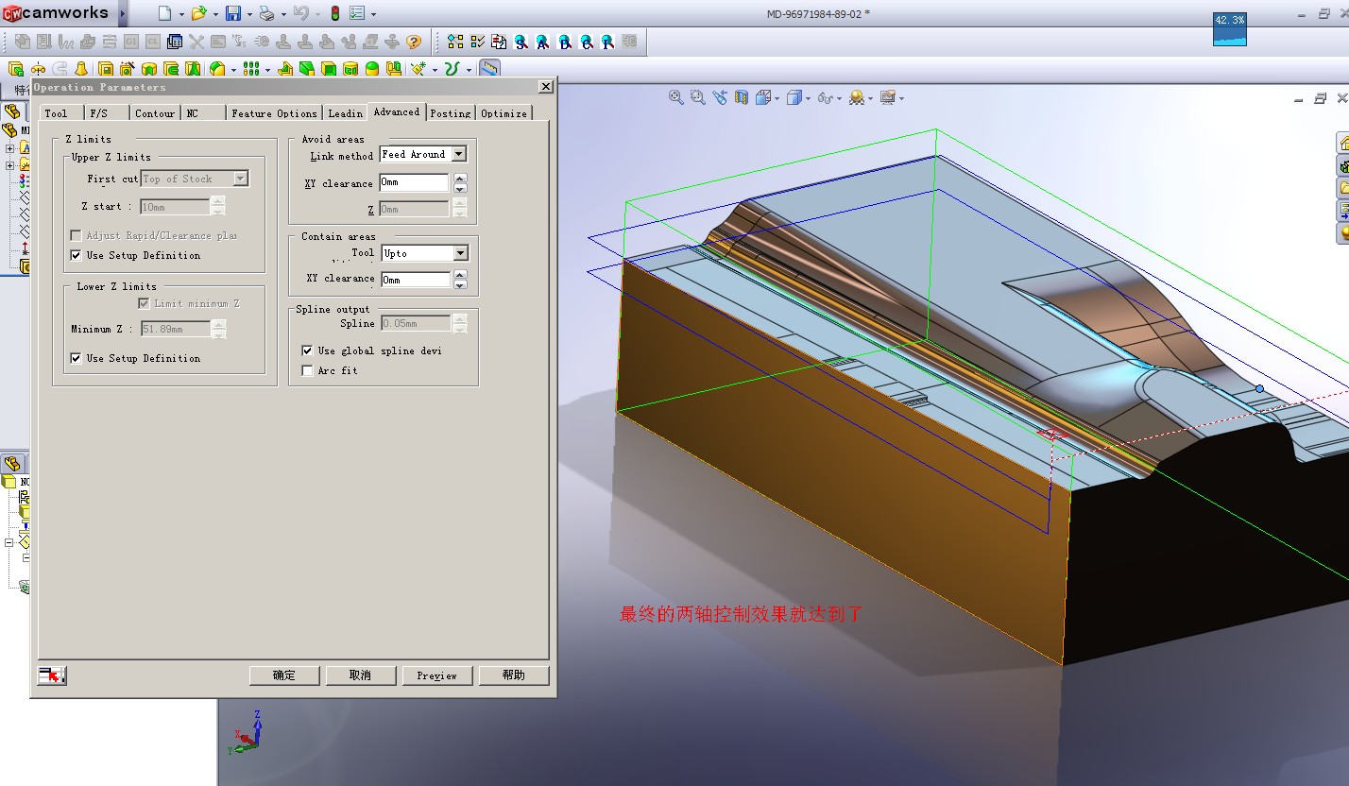The height and width of the screenshot is (786, 1349).
Task: Click the yellow cylinder feature icon
Action: (x=350, y=69)
